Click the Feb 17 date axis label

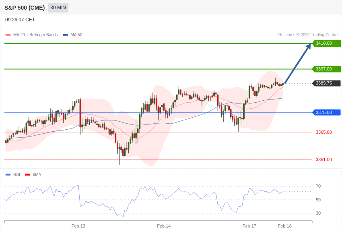249,226
